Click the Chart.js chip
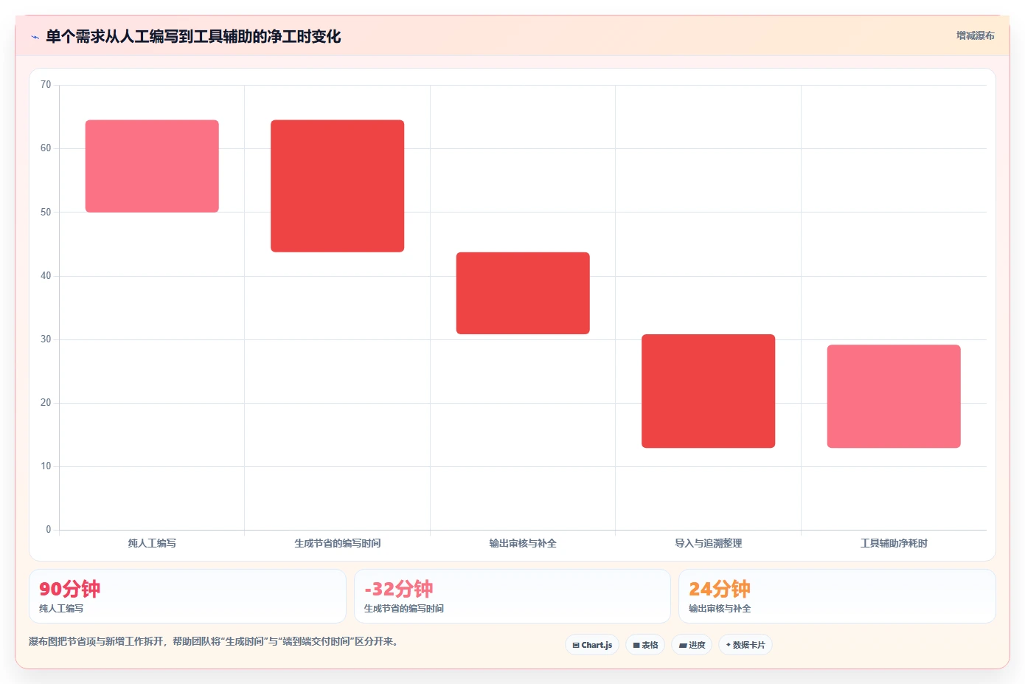 (592, 645)
